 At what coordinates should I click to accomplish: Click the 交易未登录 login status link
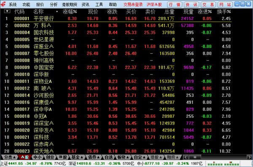point(133,5)
